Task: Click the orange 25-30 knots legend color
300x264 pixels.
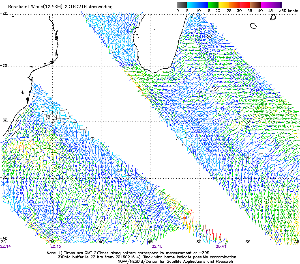Action: pos(234,5)
